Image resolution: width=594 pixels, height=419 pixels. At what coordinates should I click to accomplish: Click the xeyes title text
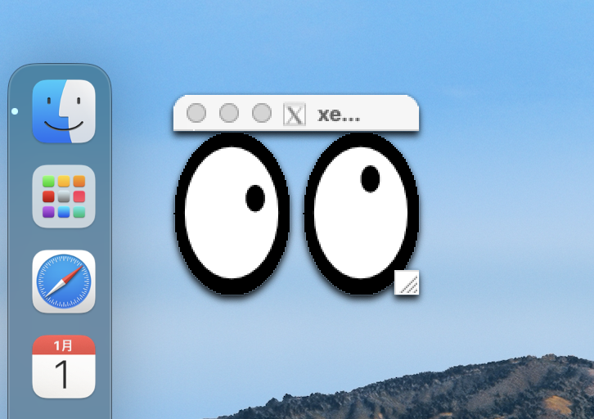(339, 115)
